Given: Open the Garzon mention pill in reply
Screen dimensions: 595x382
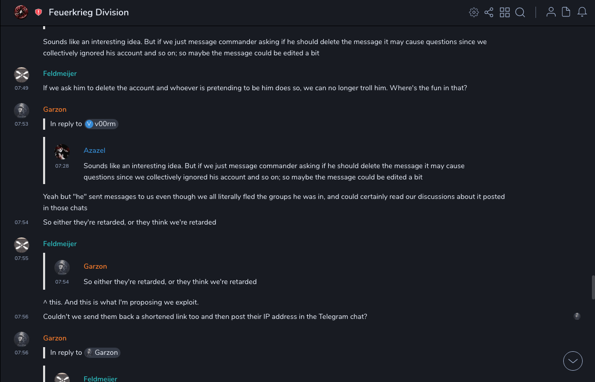Looking at the screenshot, I should pyautogui.click(x=102, y=353).
